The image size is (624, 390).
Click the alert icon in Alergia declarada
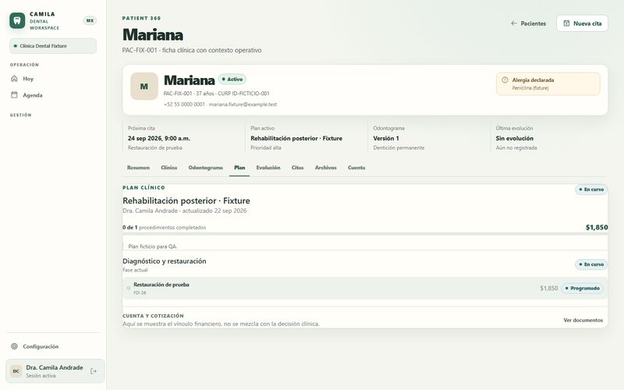pos(505,80)
